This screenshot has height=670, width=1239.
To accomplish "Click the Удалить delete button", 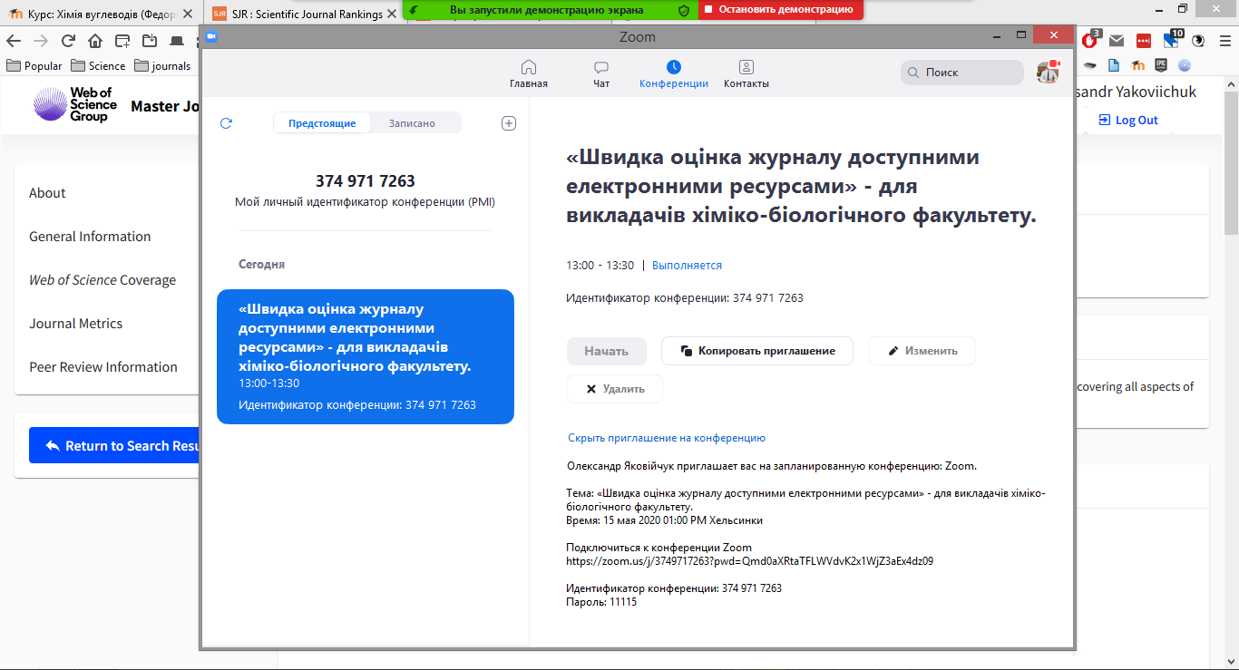I will click(614, 389).
